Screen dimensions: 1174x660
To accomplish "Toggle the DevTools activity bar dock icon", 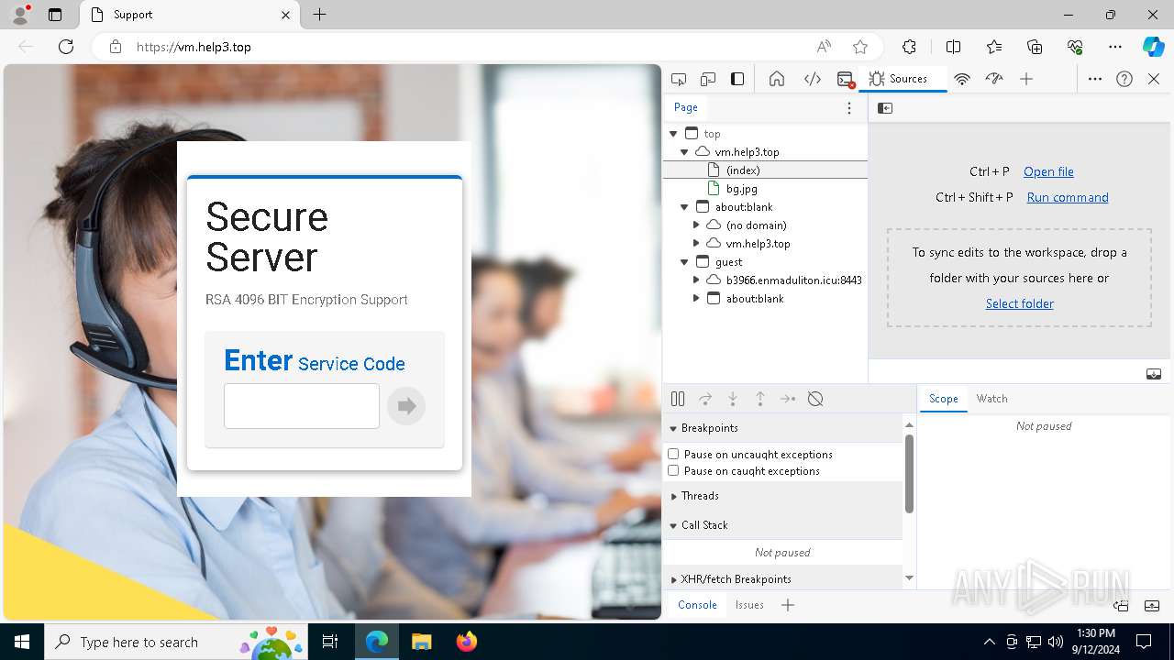I will pyautogui.click(x=737, y=79).
